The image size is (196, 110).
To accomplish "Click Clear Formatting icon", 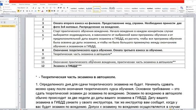I will coord(43,8).
